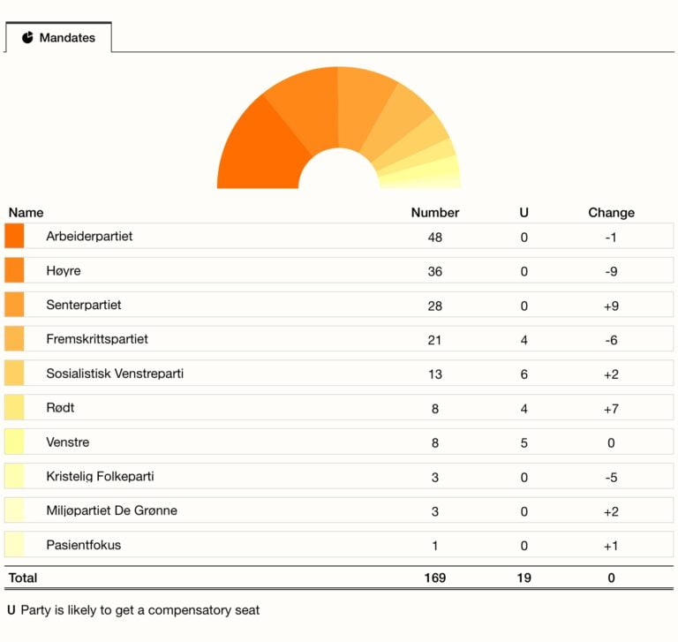
Task: Click the Fremskrittspartiet color swatch
Action: 14,339
